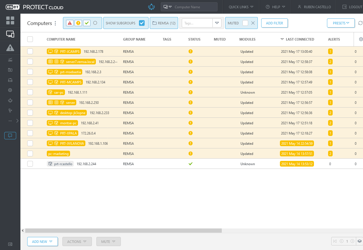The width and height of the screenshot is (363, 250).
Task: Open Notifications via the sidebar bell icon
Action: pos(10,100)
